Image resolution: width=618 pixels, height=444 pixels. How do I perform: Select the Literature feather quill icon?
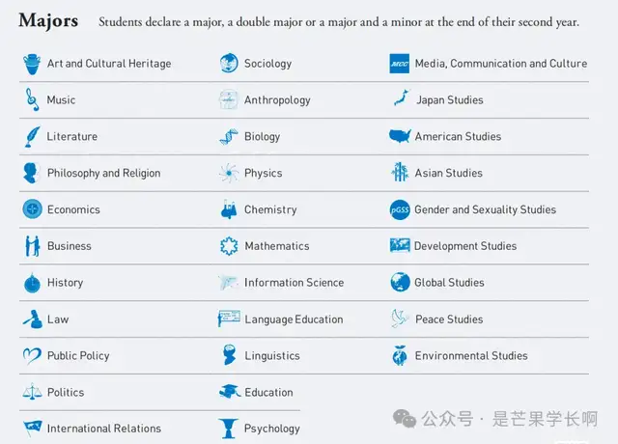pos(32,136)
